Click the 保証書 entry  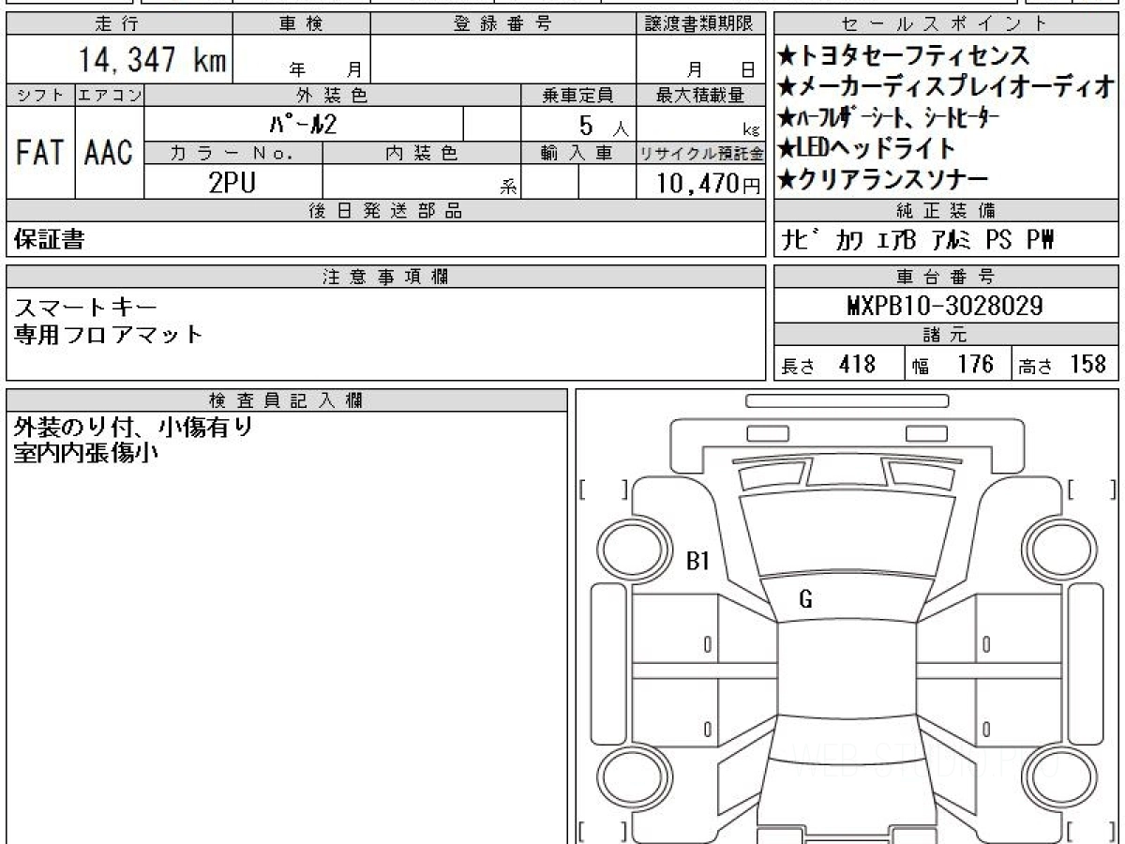coord(49,240)
